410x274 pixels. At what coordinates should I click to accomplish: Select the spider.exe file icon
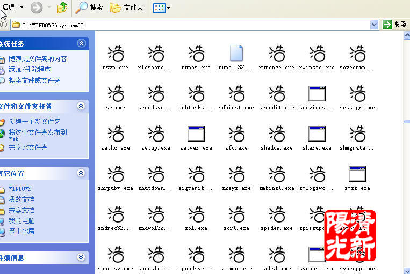(277, 214)
